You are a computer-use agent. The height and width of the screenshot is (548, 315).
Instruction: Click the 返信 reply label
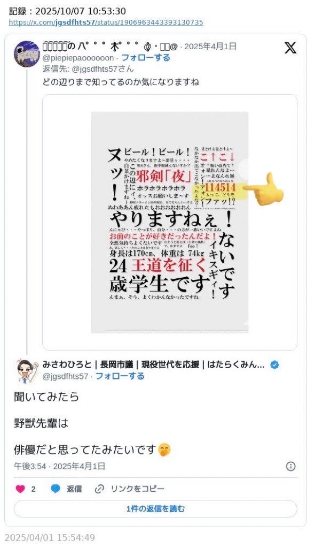74,489
